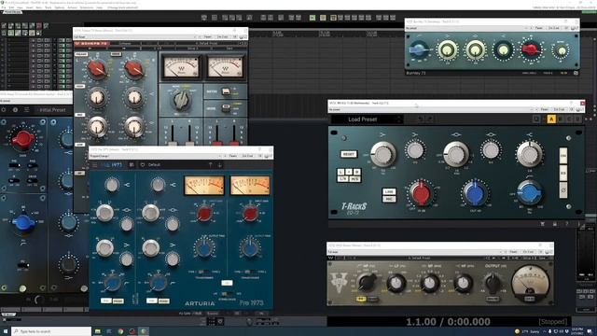Click light blue high-pass knob on T-RackS EQ-73
The height and width of the screenshot is (336, 597).
pyautogui.click(x=530, y=193)
